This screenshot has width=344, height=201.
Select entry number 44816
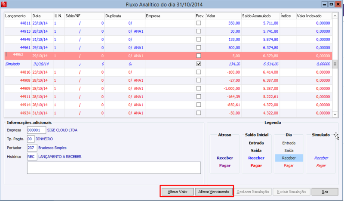25,72
